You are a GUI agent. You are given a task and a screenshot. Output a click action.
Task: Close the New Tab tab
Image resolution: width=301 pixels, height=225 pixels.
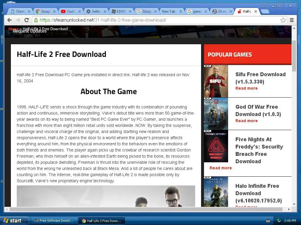tap(181, 11)
